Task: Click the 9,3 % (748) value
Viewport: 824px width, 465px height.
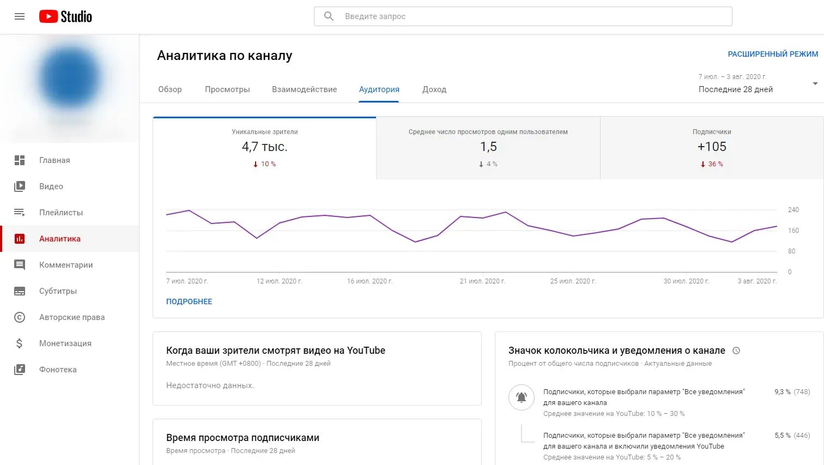Action: [x=792, y=392]
